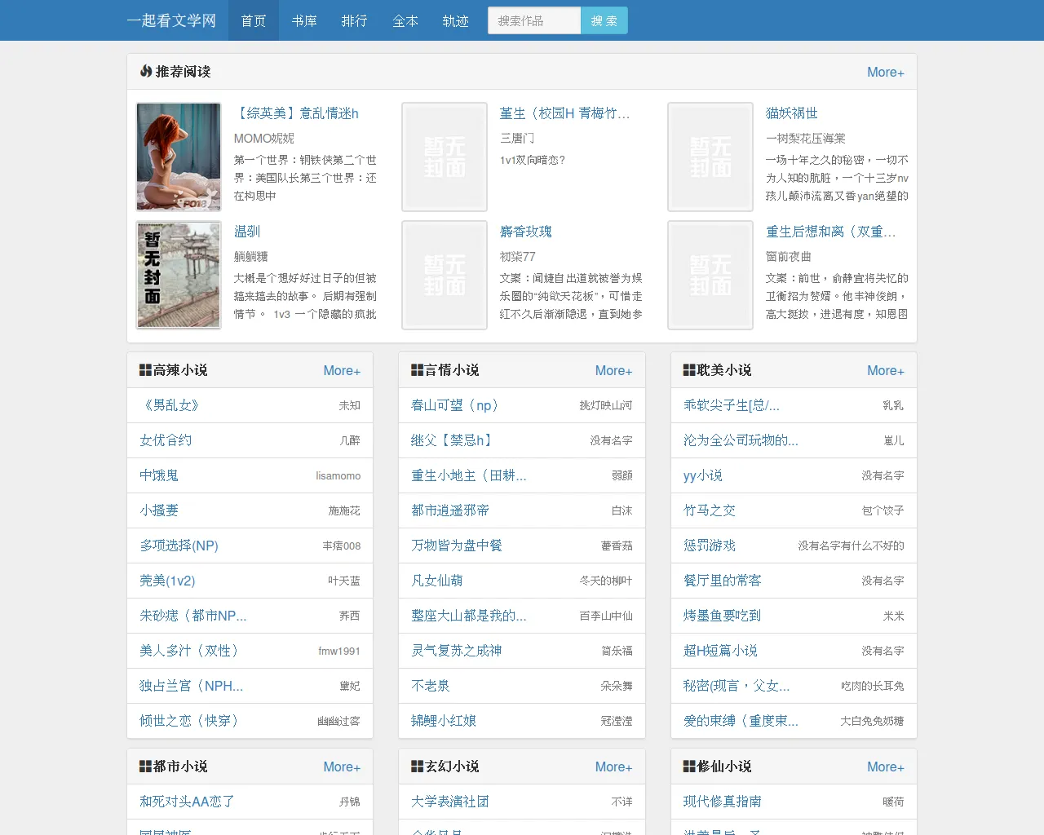Click the grid icon next to 高辣小说
The height and width of the screenshot is (835, 1044).
[144, 369]
